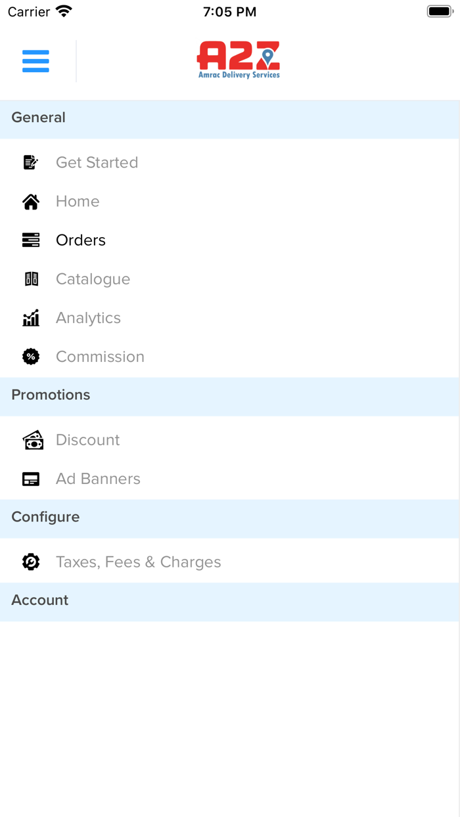Viewport: 460px width, 817px height.
Task: Open Analytics via its chart icon
Action: (31, 317)
